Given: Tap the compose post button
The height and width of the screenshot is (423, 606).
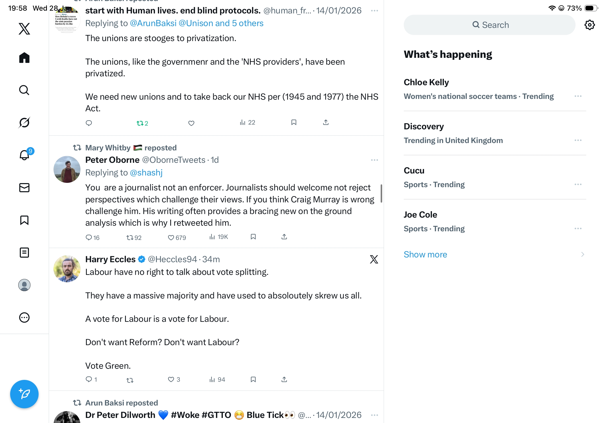Looking at the screenshot, I should point(24,394).
